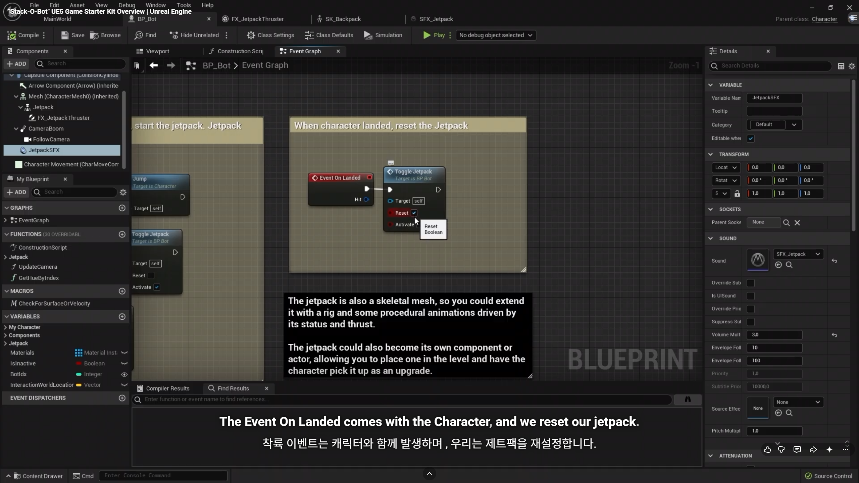The image size is (859, 483).
Task: Uncheck Activate on left Toggle Jetpack node
Action: pyautogui.click(x=157, y=287)
